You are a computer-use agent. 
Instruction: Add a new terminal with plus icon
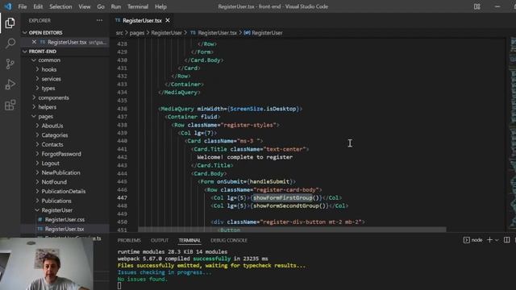coord(489,240)
